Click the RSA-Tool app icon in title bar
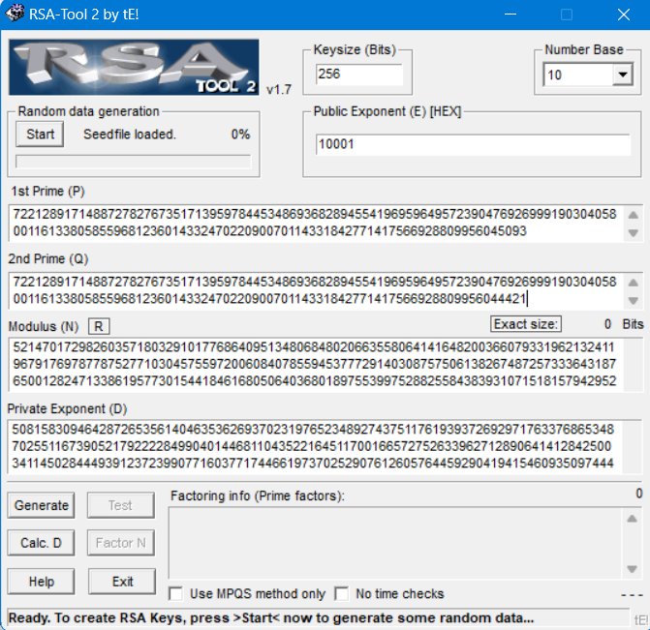The height and width of the screenshot is (630, 650). point(16,15)
